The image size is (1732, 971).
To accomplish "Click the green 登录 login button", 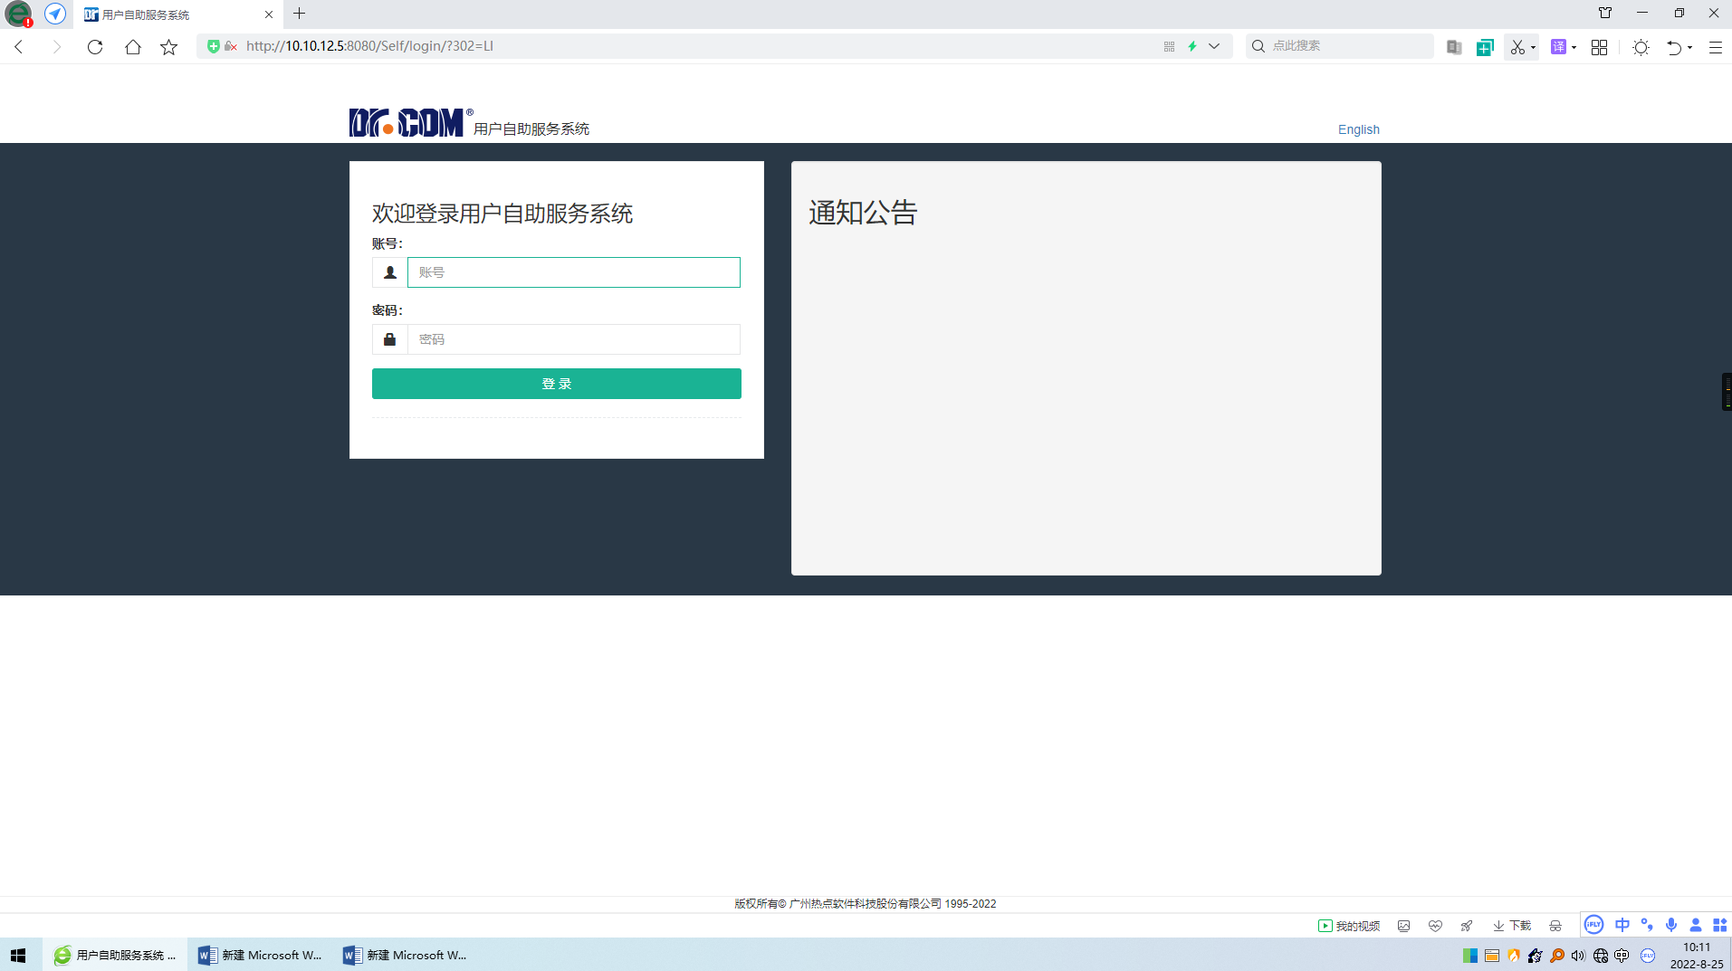I will pos(556,384).
